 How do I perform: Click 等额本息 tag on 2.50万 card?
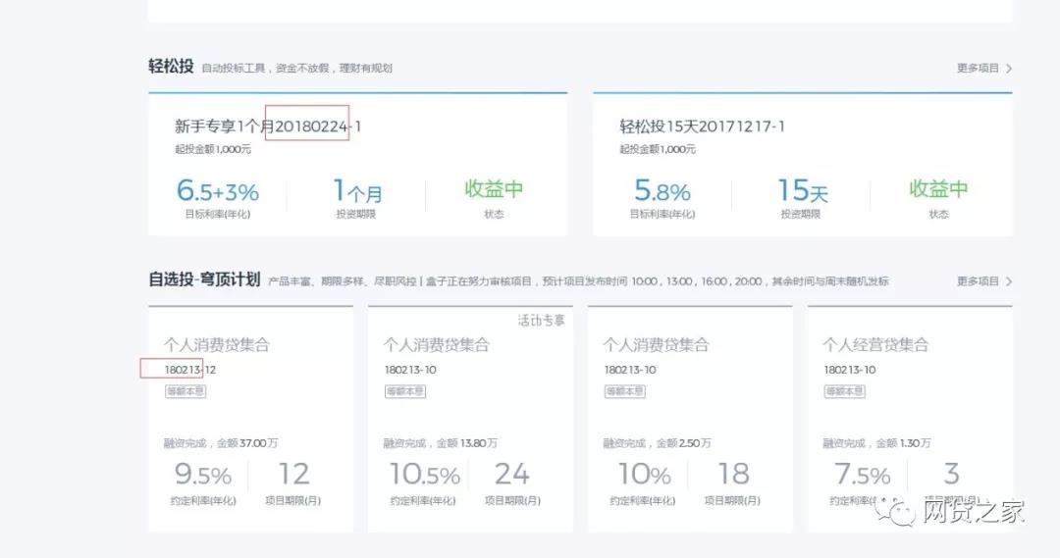click(x=624, y=391)
